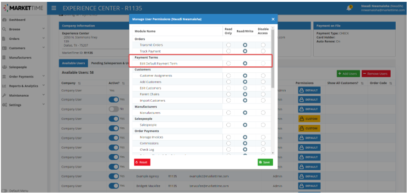This screenshot has width=409, height=193.
Task: Set Customer Assignments to Disable Access
Action: coord(263,76)
